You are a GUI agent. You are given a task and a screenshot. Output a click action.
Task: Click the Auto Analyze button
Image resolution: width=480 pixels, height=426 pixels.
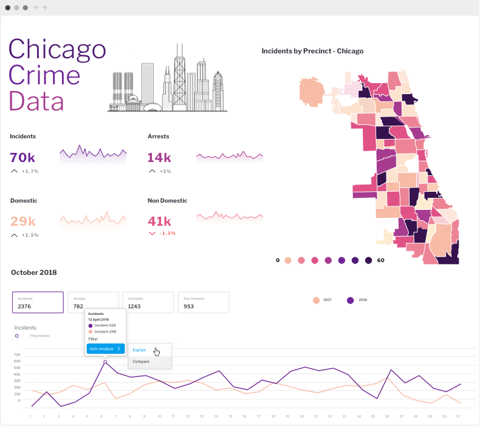[x=106, y=349]
